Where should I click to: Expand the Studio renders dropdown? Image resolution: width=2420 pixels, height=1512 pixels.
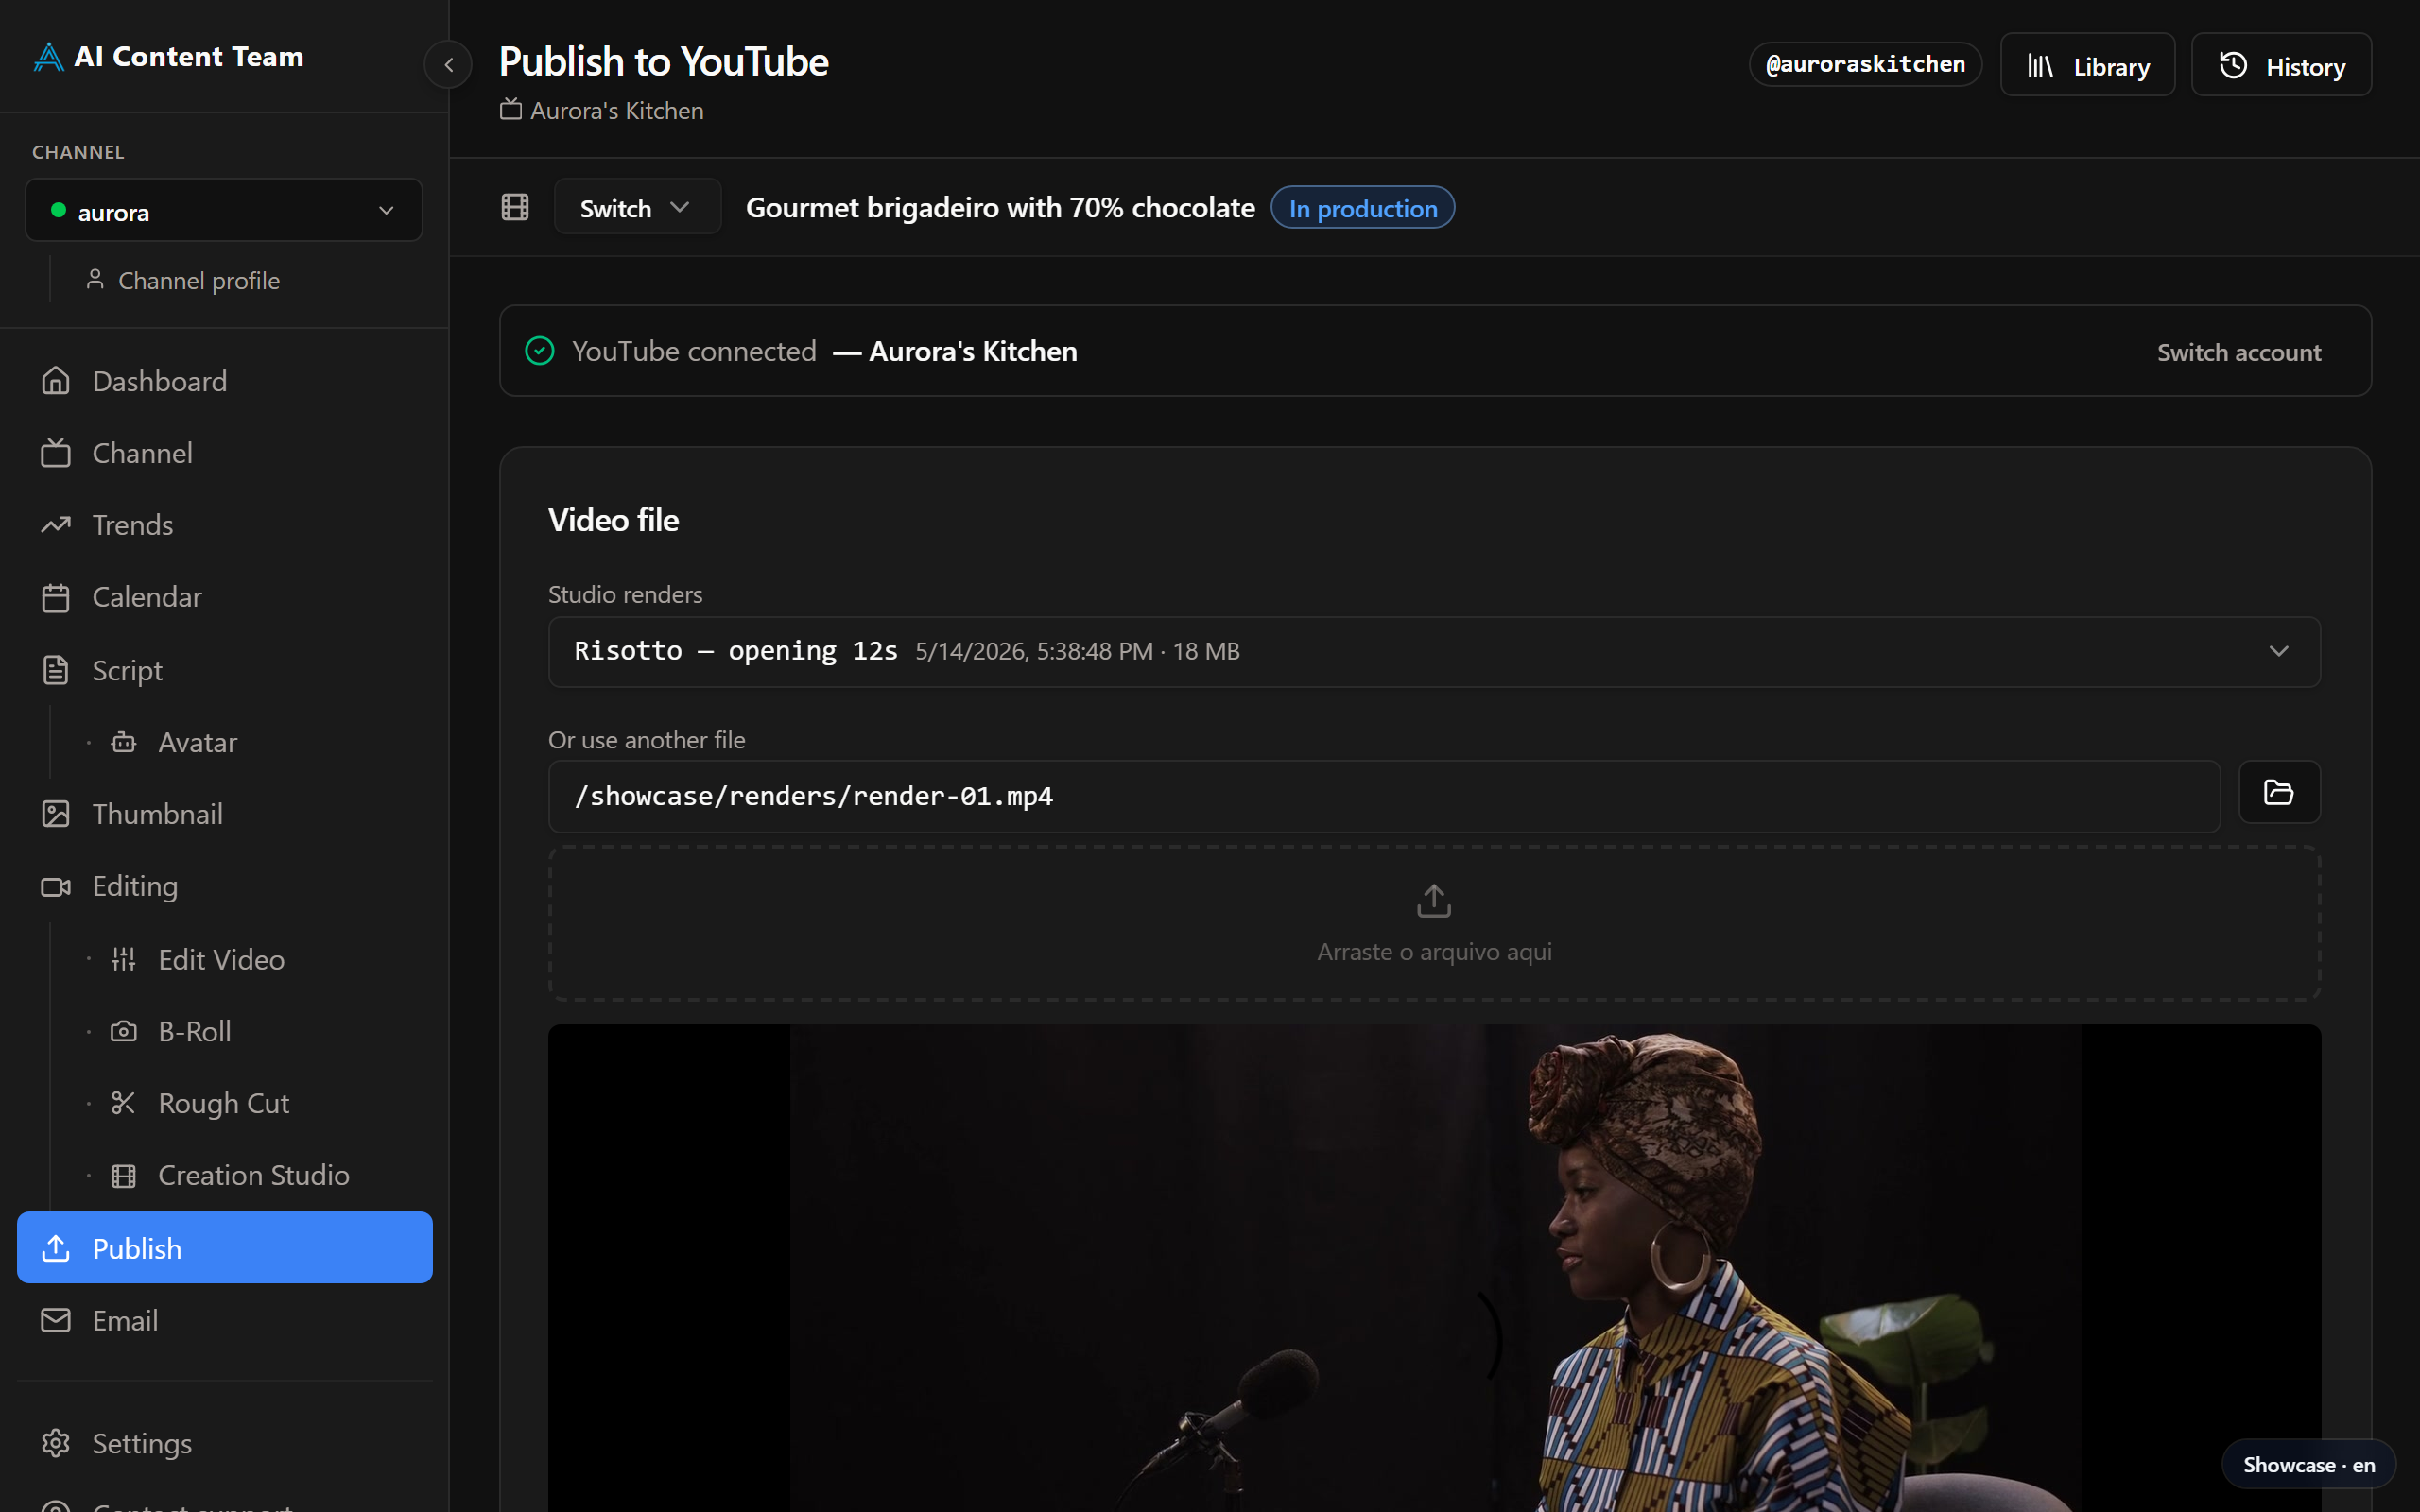[1434, 651]
